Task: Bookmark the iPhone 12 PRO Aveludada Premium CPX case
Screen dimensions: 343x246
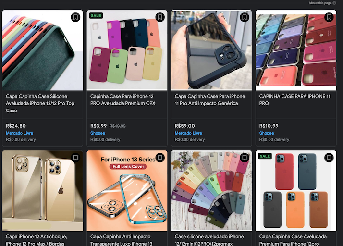Action: 160,17
